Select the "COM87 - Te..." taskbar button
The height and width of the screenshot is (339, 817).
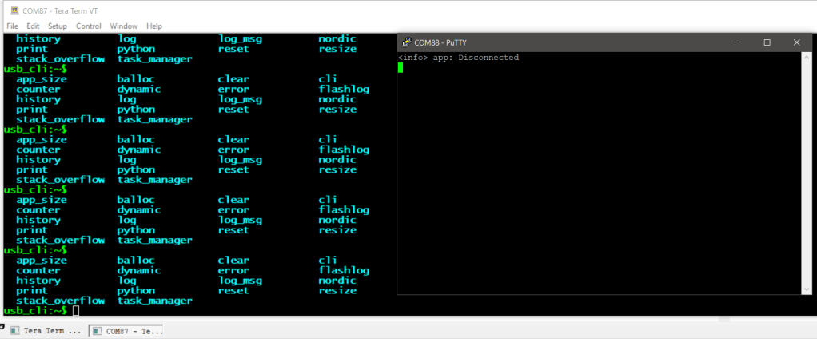point(126,330)
